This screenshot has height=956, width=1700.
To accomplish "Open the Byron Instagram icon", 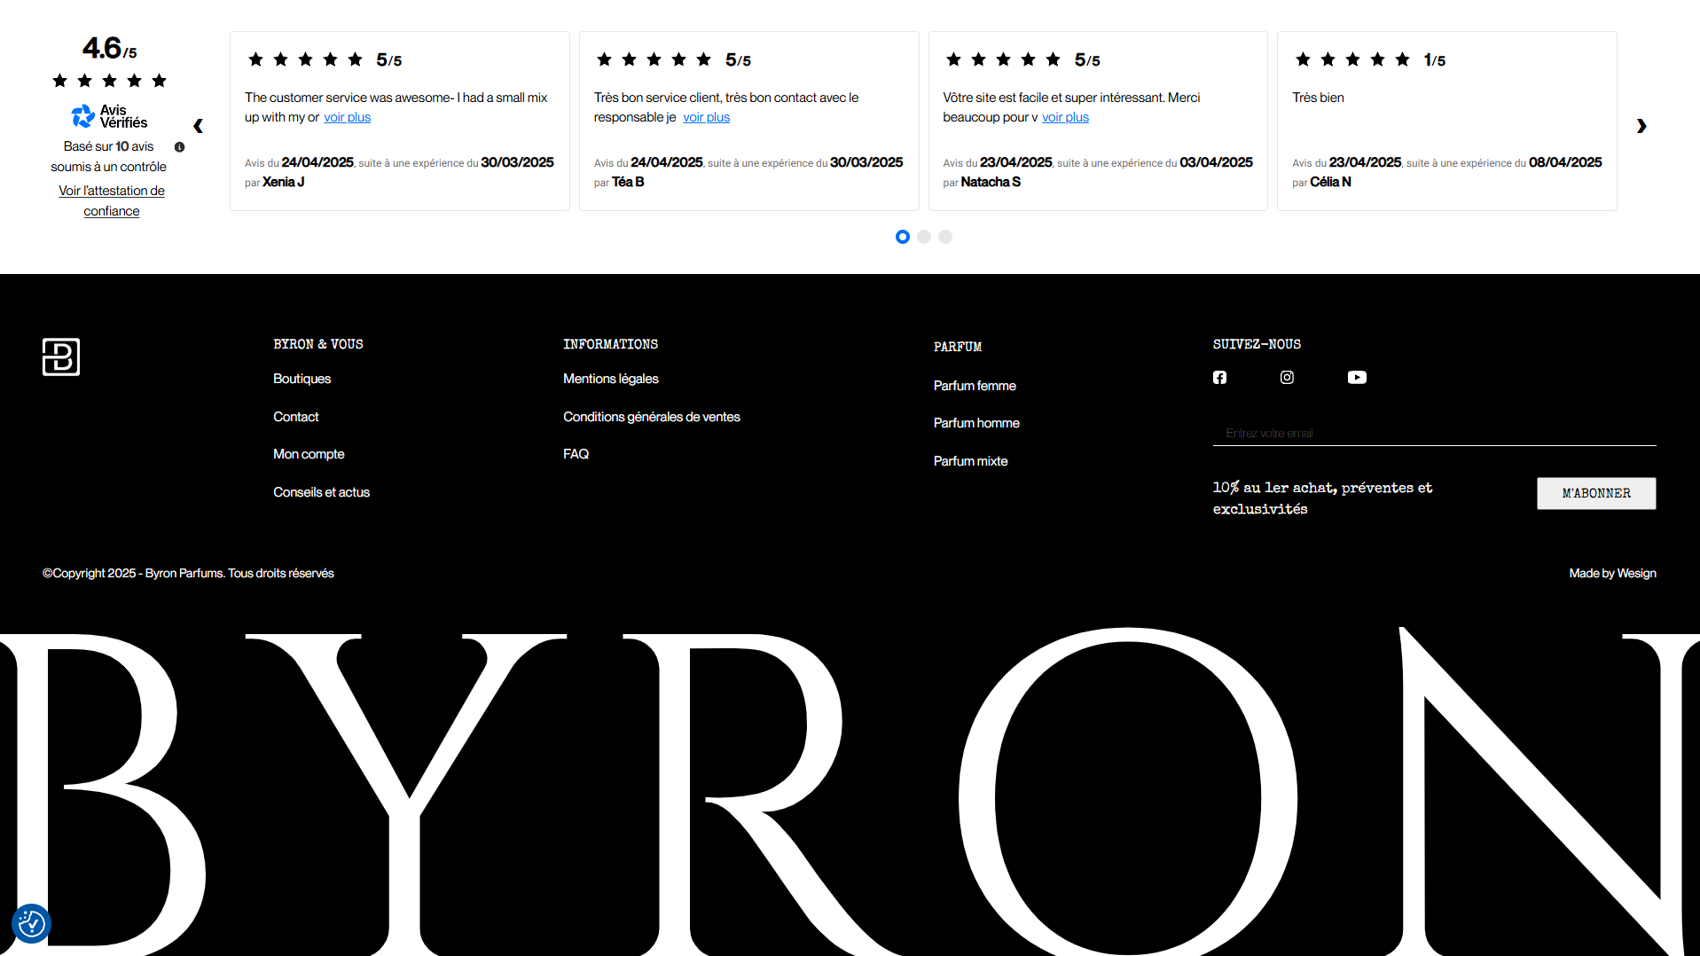I will pos(1287,378).
